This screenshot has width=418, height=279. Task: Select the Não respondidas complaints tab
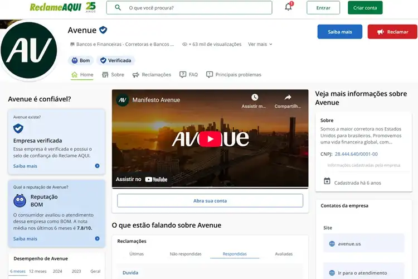tap(186, 254)
